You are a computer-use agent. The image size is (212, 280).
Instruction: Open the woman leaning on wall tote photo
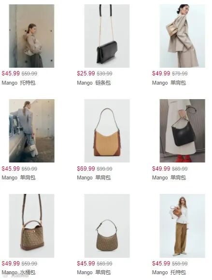click(x=31, y=36)
